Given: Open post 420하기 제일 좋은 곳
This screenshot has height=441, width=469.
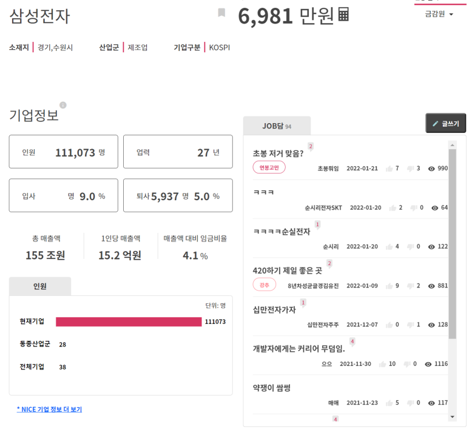Looking at the screenshot, I should pos(287,271).
